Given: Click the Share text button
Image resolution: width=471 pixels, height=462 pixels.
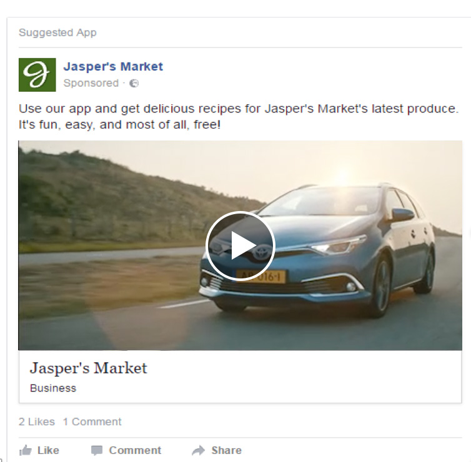Looking at the screenshot, I should [x=227, y=450].
